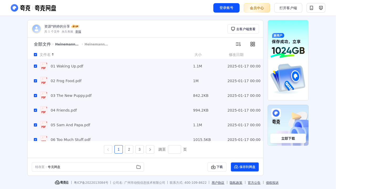Screen dimensions: 381x189
Task: Open the 转存至 夸克网盘 destination selector
Action: coord(88,167)
